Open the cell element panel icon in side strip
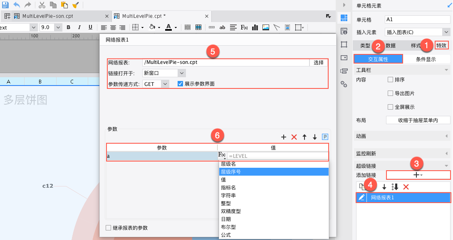Image resolution: width=453 pixels, height=240 pixels. coord(344,18)
